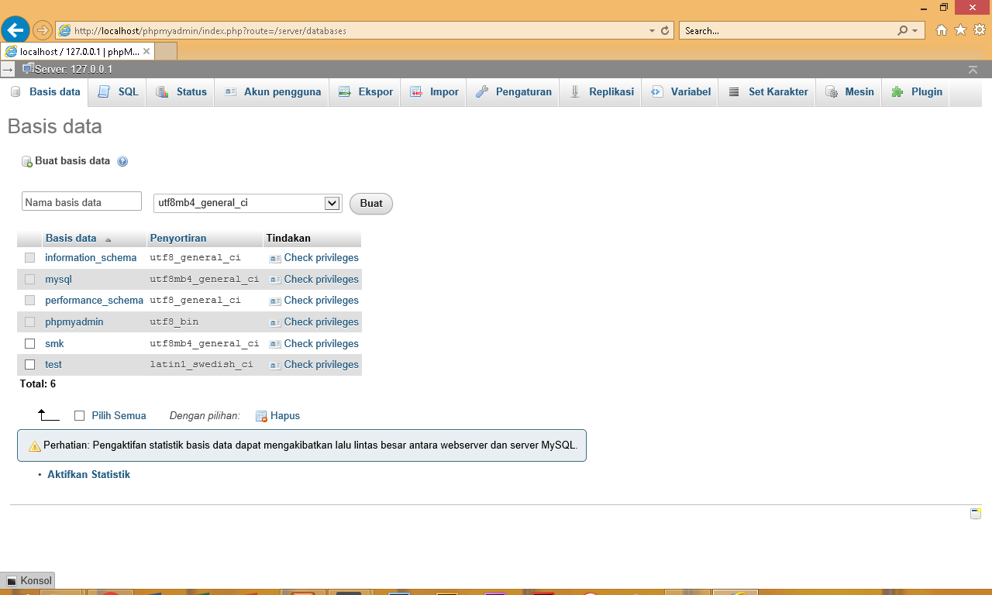Image resolution: width=992 pixels, height=595 pixels.
Task: Open the Favorites star icon
Action: 960,30
